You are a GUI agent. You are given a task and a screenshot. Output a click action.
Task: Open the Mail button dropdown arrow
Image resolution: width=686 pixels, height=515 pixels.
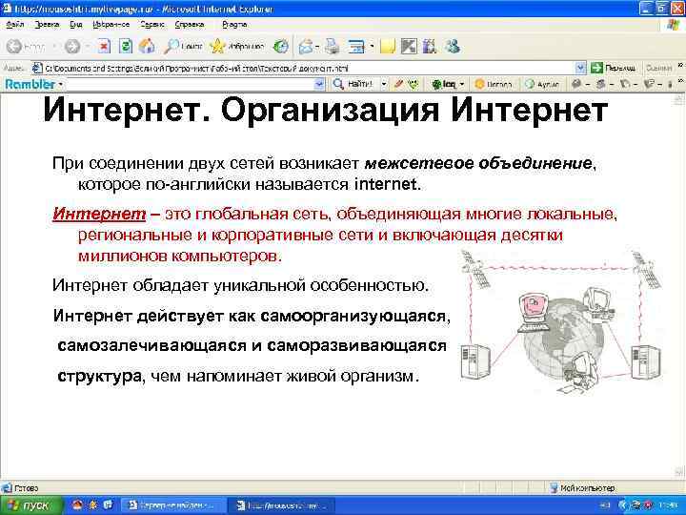click(x=317, y=47)
